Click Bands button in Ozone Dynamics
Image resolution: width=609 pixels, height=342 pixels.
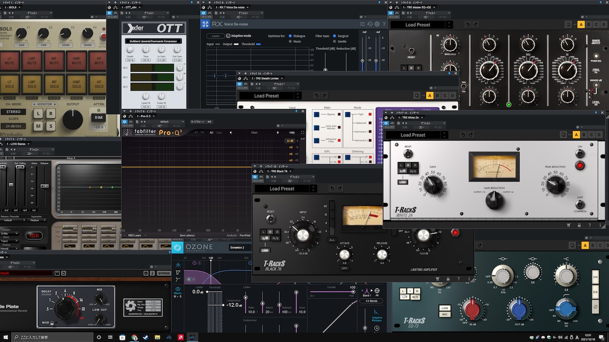[372, 301]
